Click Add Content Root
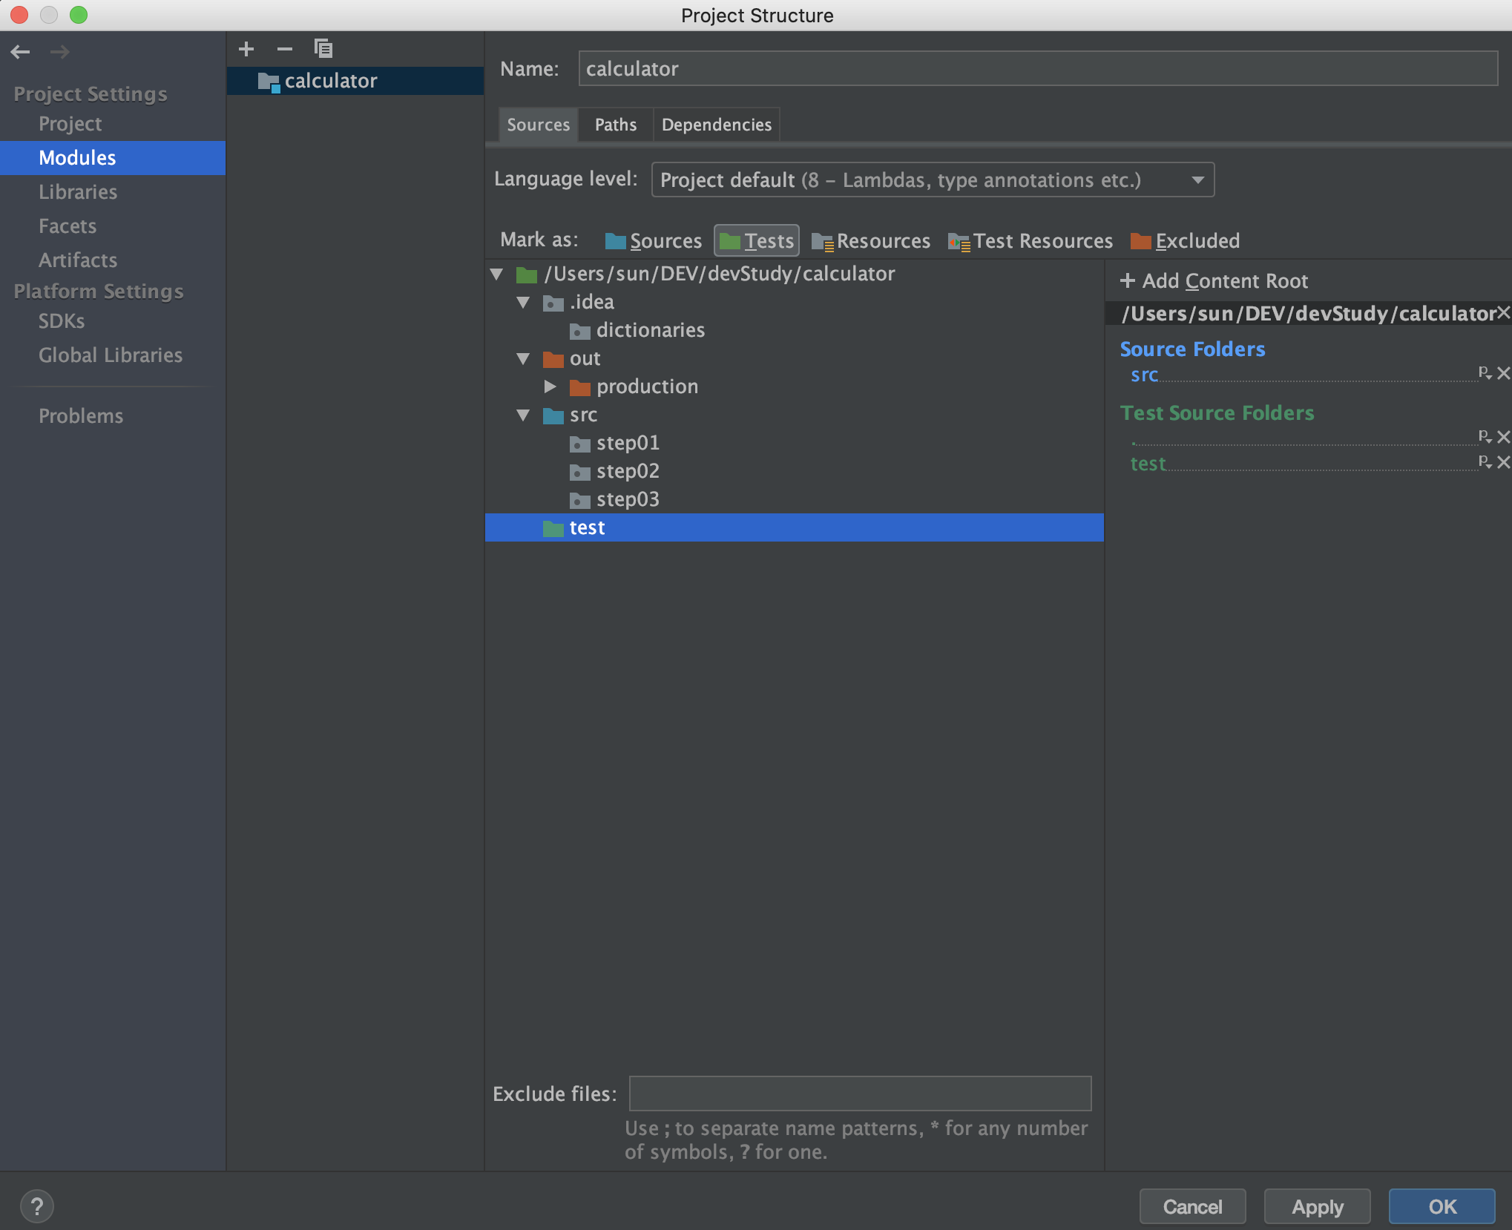The image size is (1512, 1230). pos(1214,280)
